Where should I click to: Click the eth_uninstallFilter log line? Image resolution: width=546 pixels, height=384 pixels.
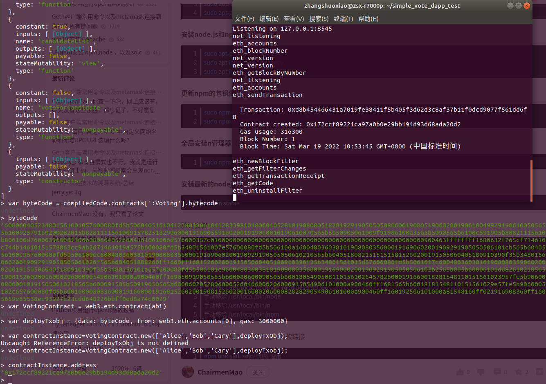click(267, 191)
